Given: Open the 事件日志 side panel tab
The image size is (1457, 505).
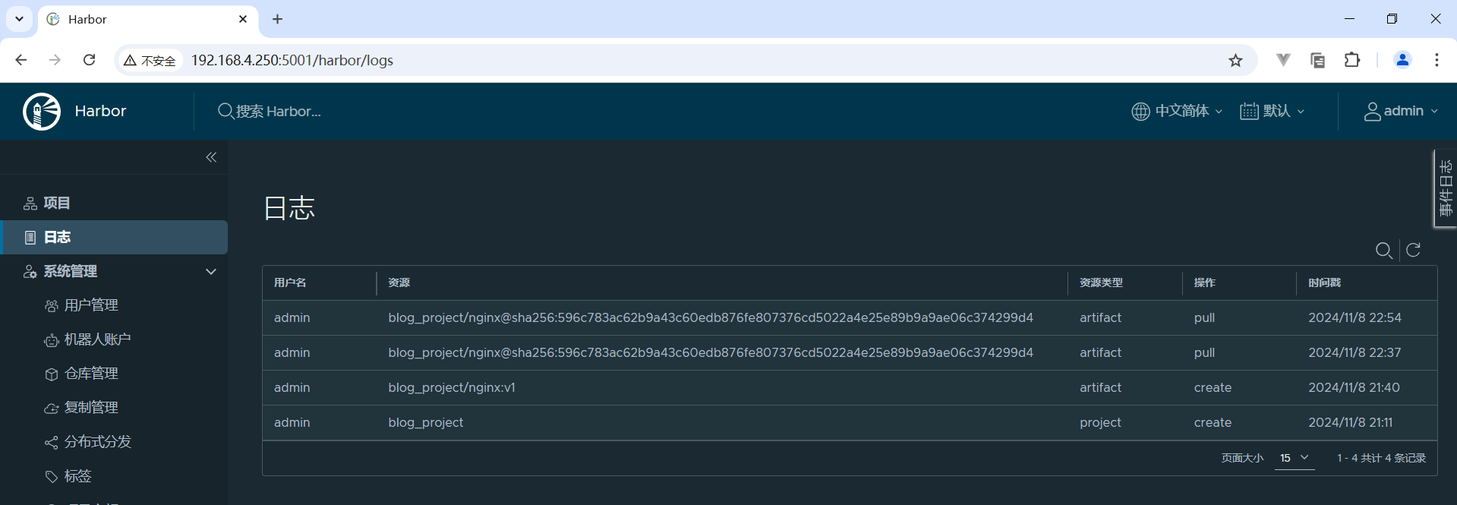Looking at the screenshot, I should tap(1445, 188).
